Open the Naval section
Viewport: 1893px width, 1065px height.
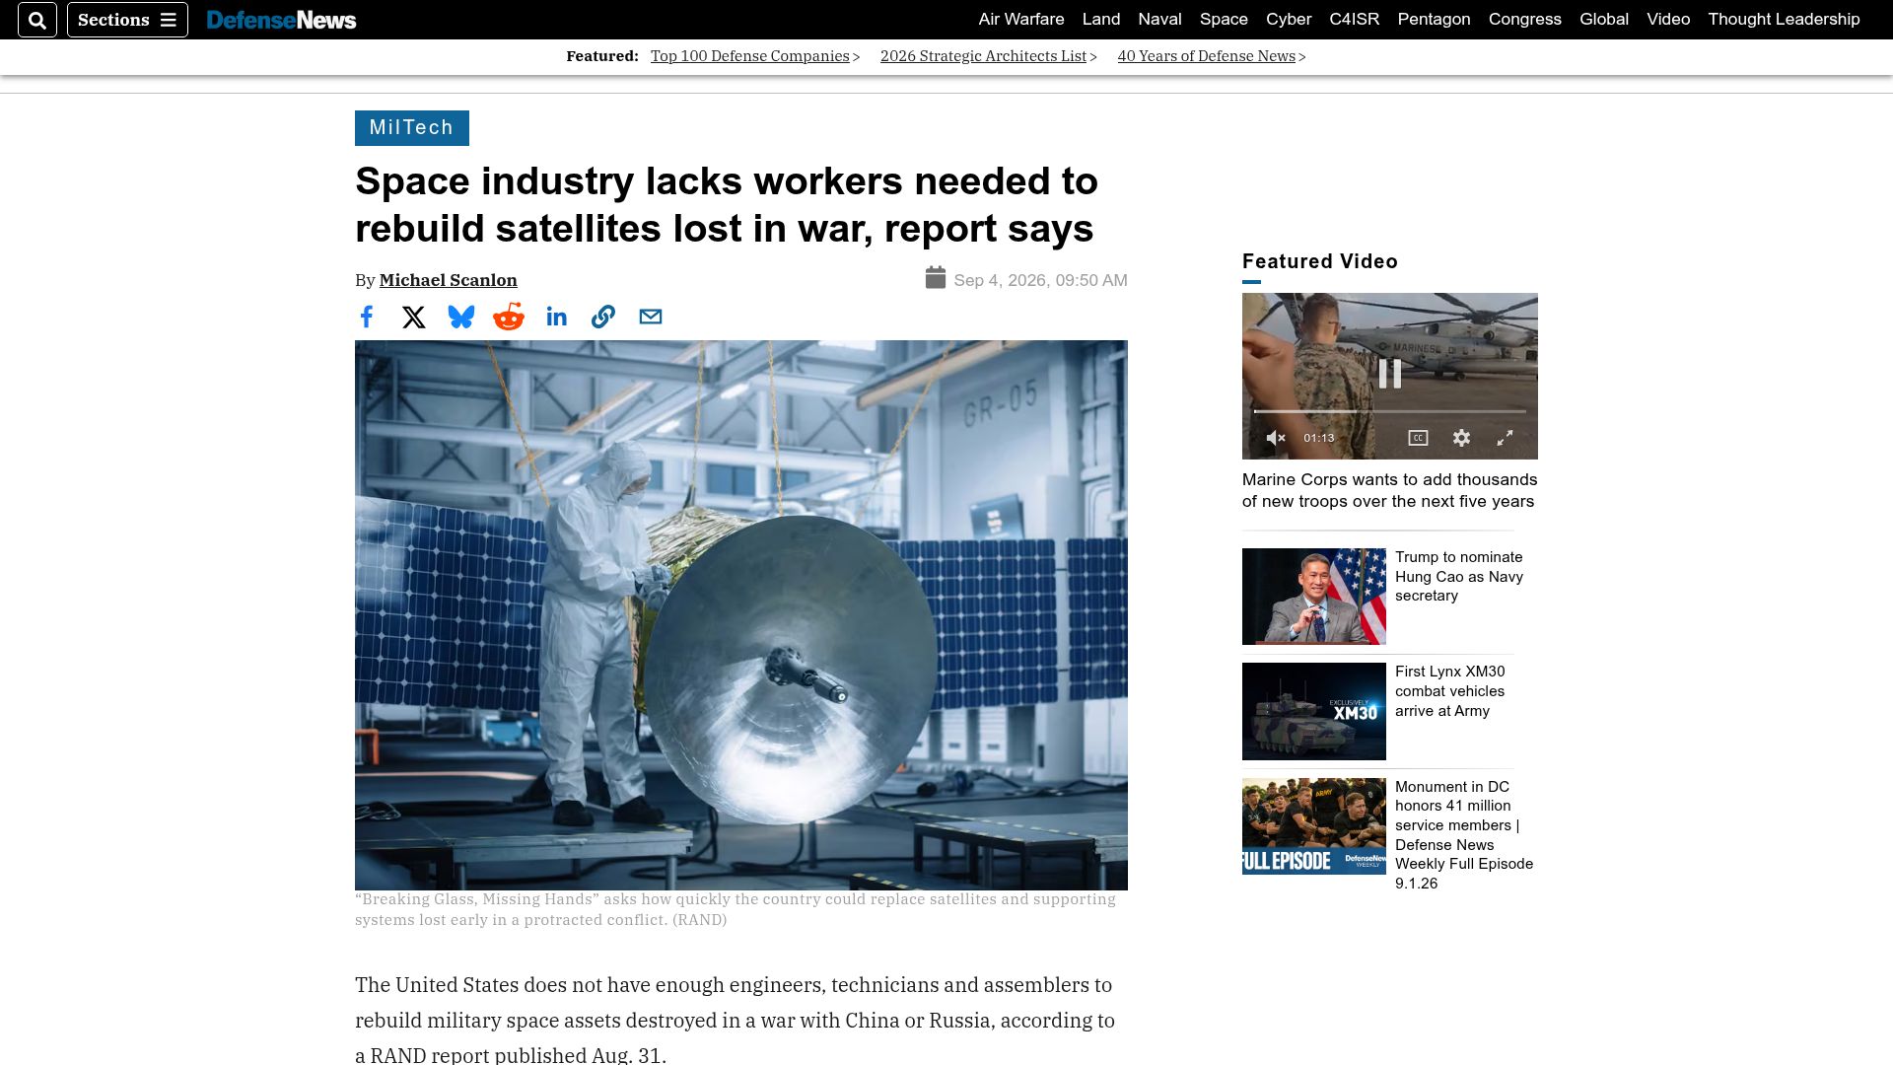(1159, 19)
